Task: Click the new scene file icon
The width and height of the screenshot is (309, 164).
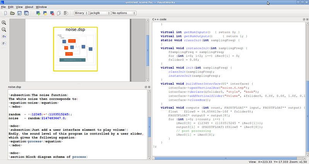Action: tap(5, 13)
